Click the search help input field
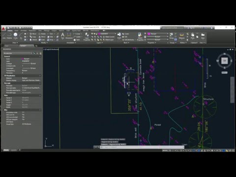 (172, 28)
